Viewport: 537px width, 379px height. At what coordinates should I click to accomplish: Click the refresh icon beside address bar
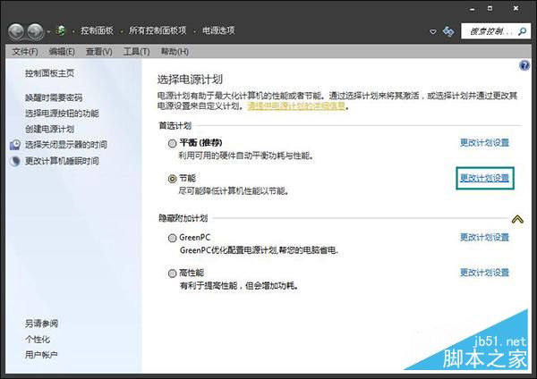point(448,31)
